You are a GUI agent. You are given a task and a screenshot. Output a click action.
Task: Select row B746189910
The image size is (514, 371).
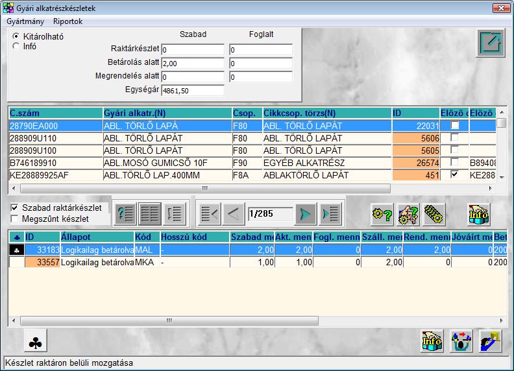pyautogui.click(x=252, y=163)
